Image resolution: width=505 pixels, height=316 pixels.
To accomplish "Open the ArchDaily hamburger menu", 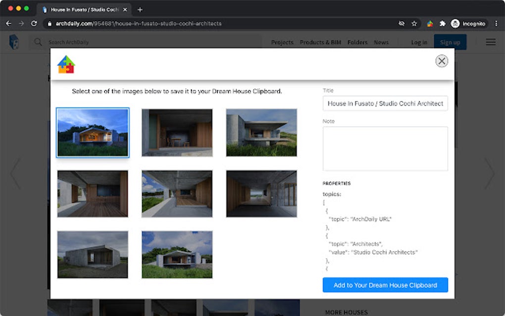I will (491, 42).
